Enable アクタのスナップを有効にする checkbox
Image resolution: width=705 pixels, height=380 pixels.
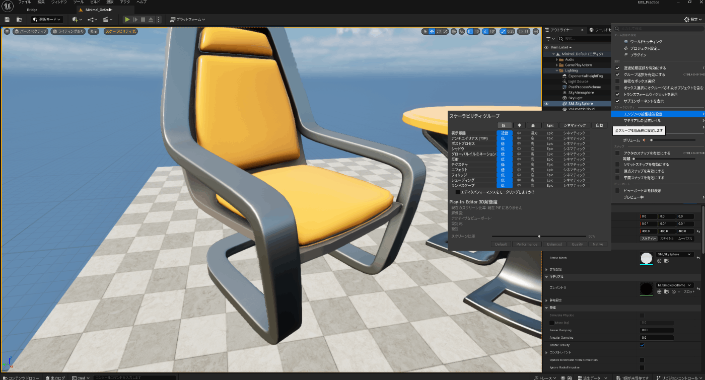tap(618, 153)
